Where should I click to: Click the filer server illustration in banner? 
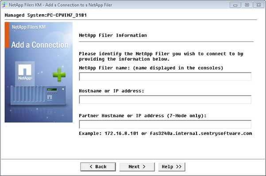click(x=38, y=95)
